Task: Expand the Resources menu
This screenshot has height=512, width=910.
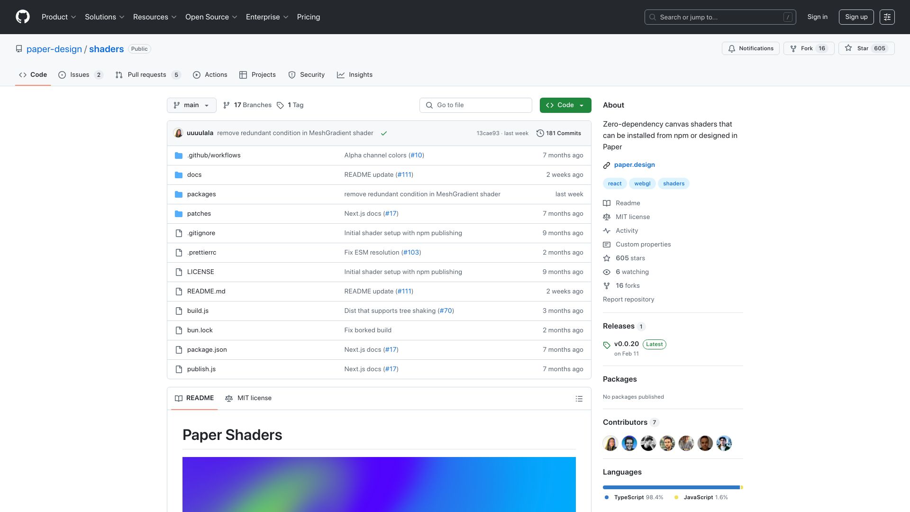Action: (x=155, y=17)
